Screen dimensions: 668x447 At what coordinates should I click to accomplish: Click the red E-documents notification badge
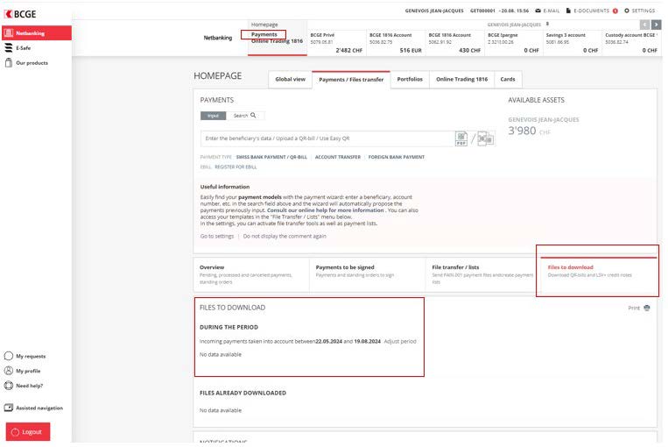click(x=615, y=11)
